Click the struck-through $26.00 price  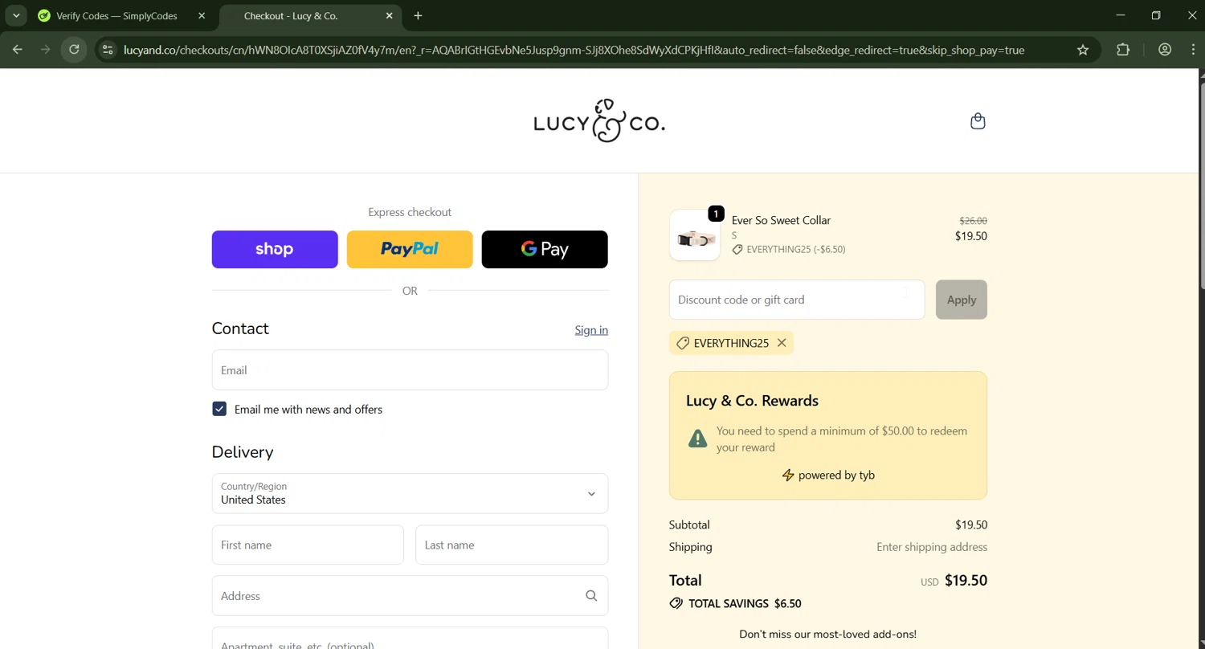pos(973,221)
